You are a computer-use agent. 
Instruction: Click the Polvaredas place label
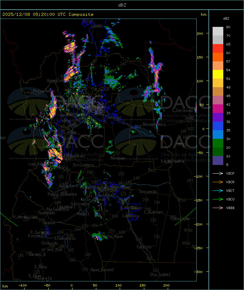click(43, 91)
